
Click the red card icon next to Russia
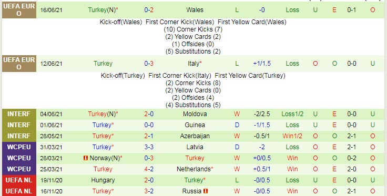pyautogui.click(x=206, y=191)
